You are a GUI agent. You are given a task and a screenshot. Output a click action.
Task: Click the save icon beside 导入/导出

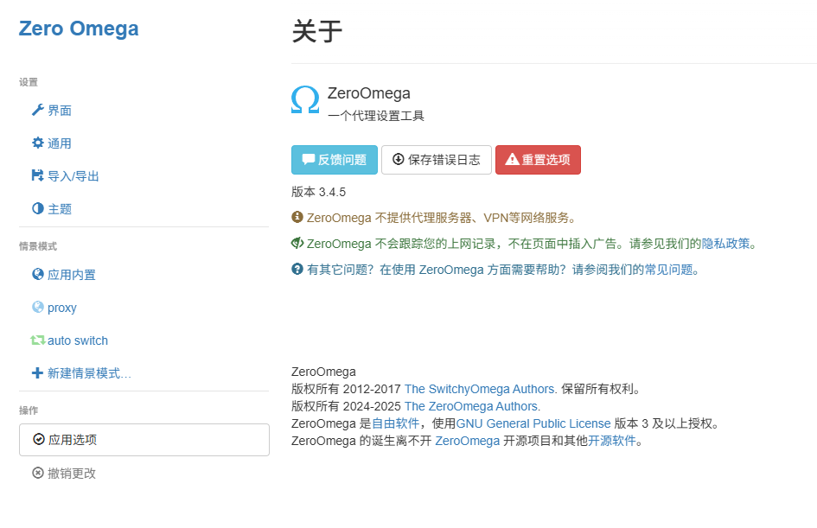pyautogui.click(x=37, y=176)
